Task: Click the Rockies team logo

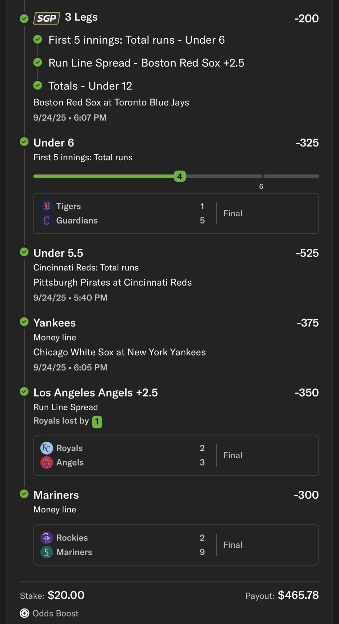Action: (47, 538)
